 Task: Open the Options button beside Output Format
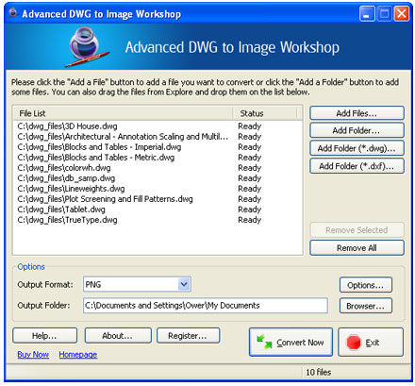click(x=366, y=285)
